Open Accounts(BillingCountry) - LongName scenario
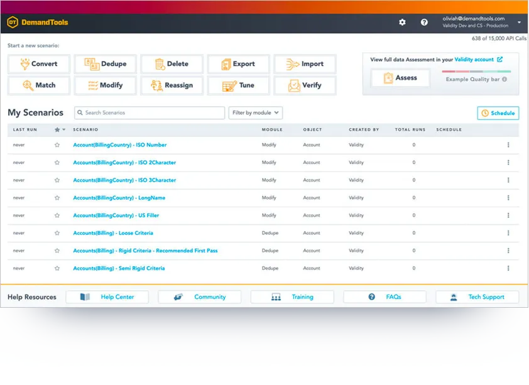This screenshot has height=385, width=529. coord(119,198)
